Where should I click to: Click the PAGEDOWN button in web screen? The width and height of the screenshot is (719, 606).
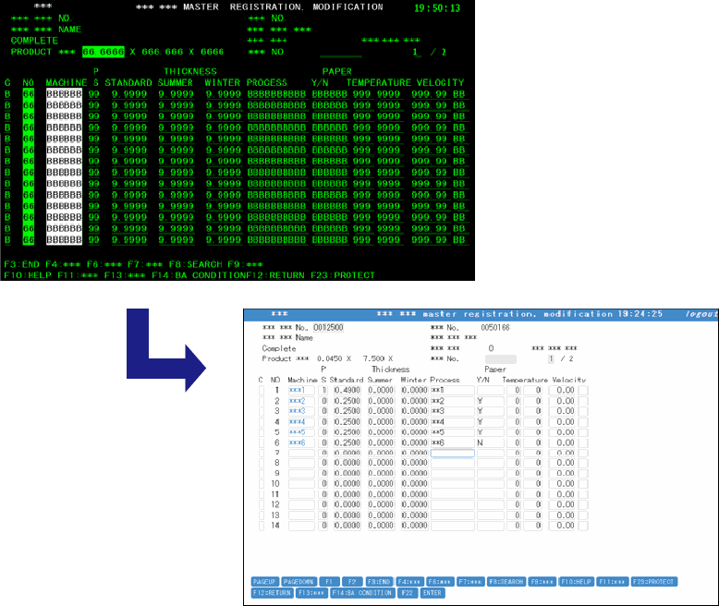(299, 582)
